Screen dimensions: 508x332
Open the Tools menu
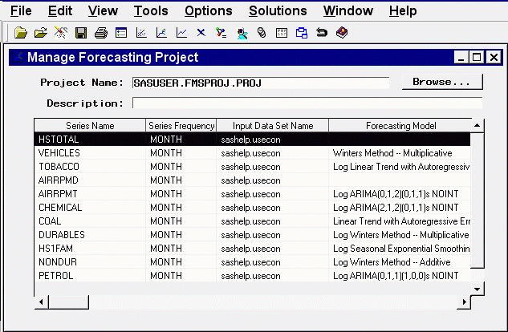click(151, 10)
